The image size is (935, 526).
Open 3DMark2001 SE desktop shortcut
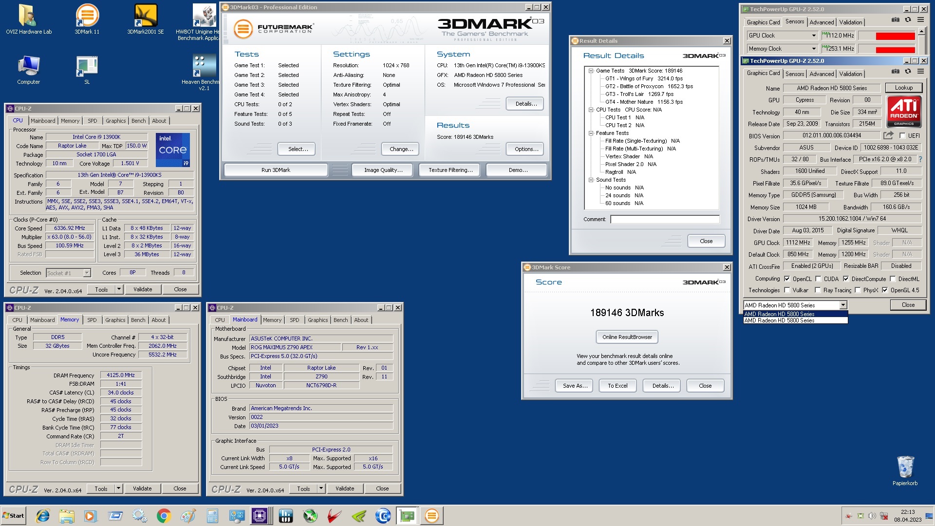pyautogui.click(x=146, y=19)
